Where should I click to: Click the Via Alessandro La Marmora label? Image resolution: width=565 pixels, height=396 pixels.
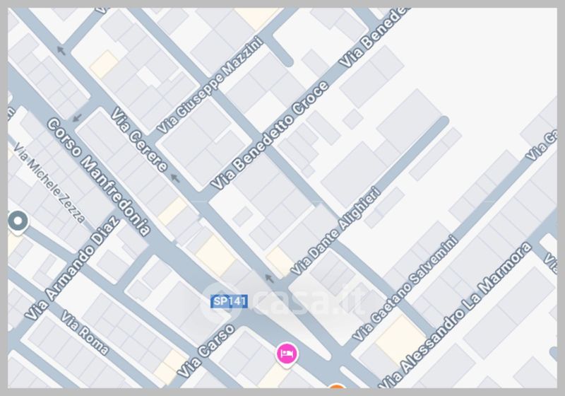click(x=455, y=315)
